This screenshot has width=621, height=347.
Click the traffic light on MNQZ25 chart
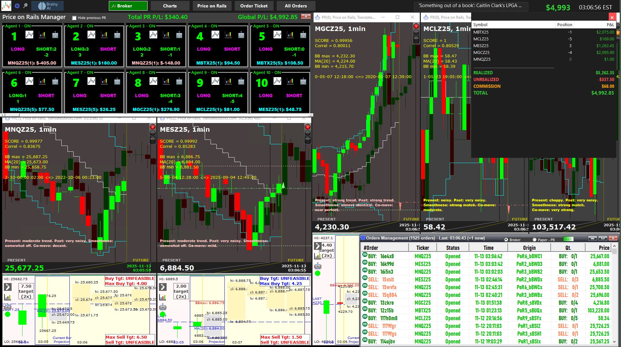(153, 133)
